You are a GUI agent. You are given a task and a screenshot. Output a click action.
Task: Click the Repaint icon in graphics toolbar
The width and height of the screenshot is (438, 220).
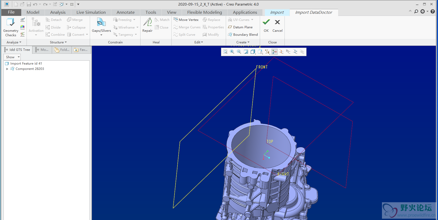(x=246, y=52)
